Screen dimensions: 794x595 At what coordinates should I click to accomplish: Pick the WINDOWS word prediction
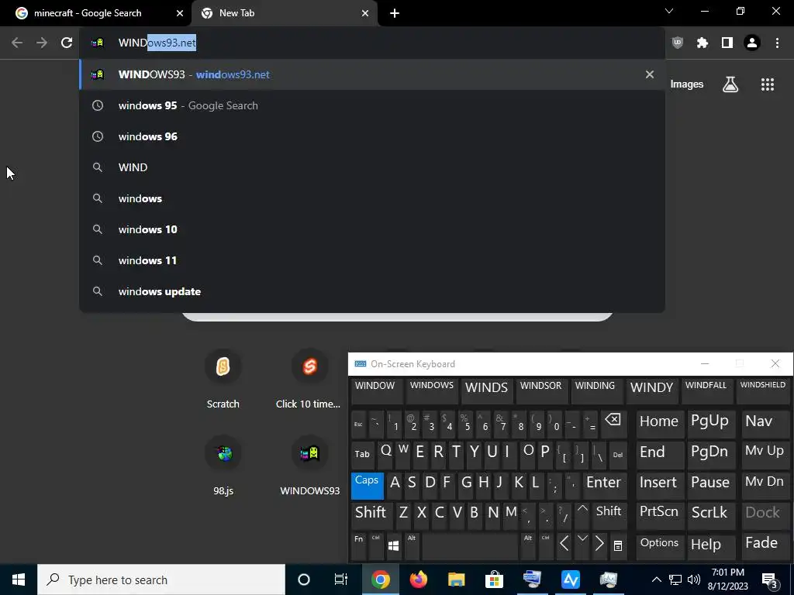click(x=431, y=390)
